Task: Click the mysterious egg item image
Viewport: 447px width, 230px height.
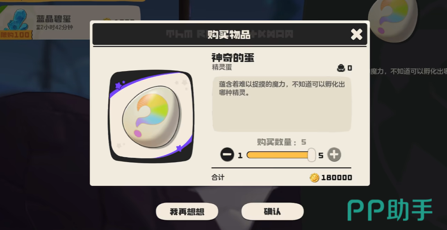Action: [151, 116]
